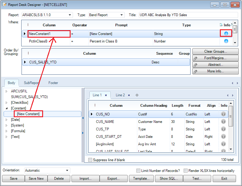Open the Import dialog
The image size is (242, 186).
coord(86,179)
